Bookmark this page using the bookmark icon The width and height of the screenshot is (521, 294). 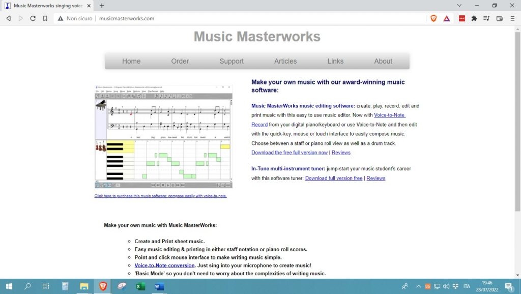click(x=45, y=18)
